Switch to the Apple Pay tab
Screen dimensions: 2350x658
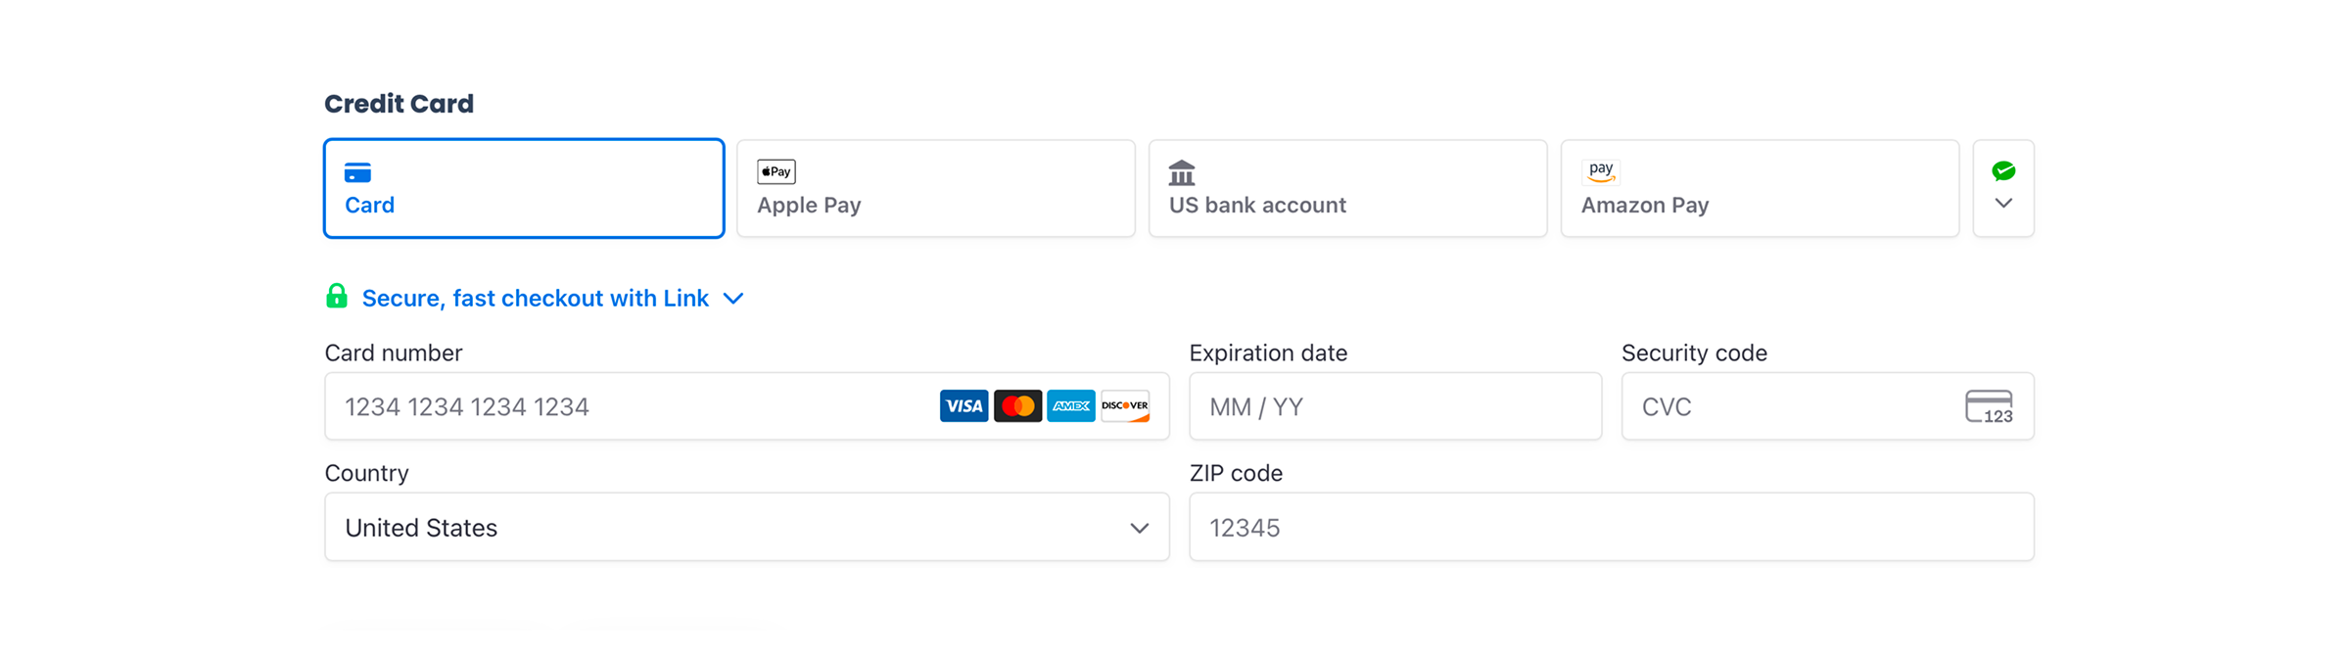pyautogui.click(x=935, y=188)
